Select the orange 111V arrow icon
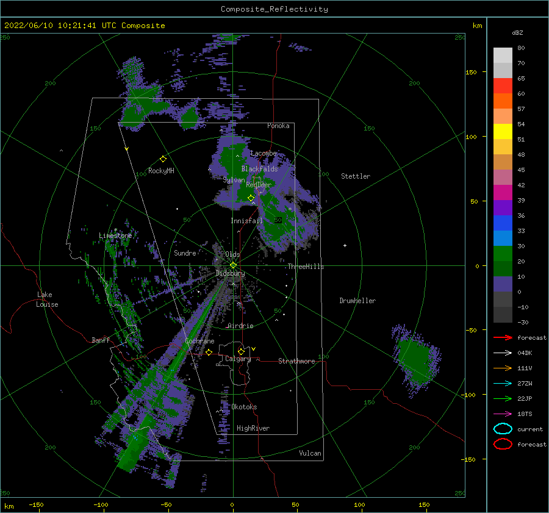This screenshot has height=513, width=549. 503,368
